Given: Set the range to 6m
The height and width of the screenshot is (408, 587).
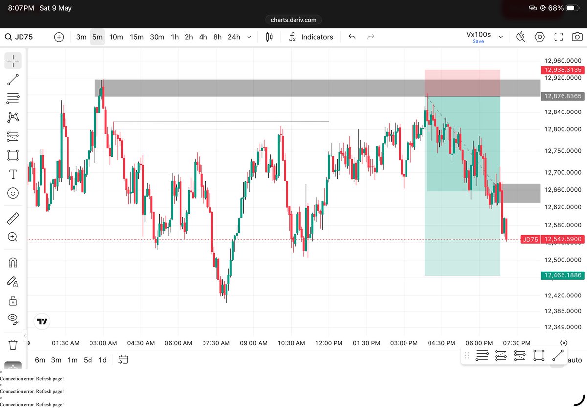Looking at the screenshot, I should click(40, 360).
